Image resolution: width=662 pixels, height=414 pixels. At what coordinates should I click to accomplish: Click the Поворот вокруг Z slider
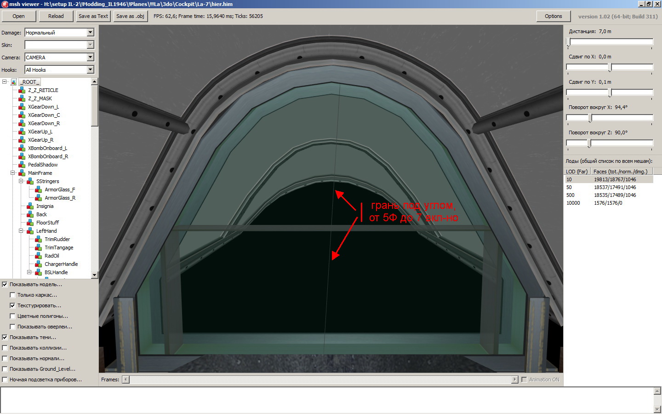click(610, 143)
